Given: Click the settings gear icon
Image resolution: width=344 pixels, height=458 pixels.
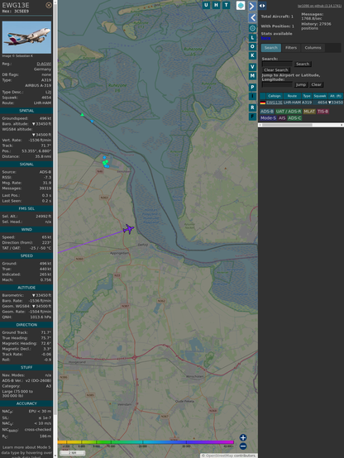Looking at the screenshot, I should [252, 28].
